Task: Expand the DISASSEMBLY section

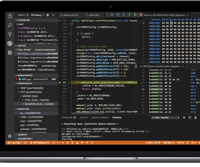Action: coord(36,139)
